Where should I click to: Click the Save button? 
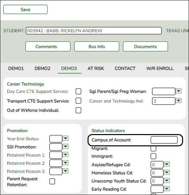[25, 10]
